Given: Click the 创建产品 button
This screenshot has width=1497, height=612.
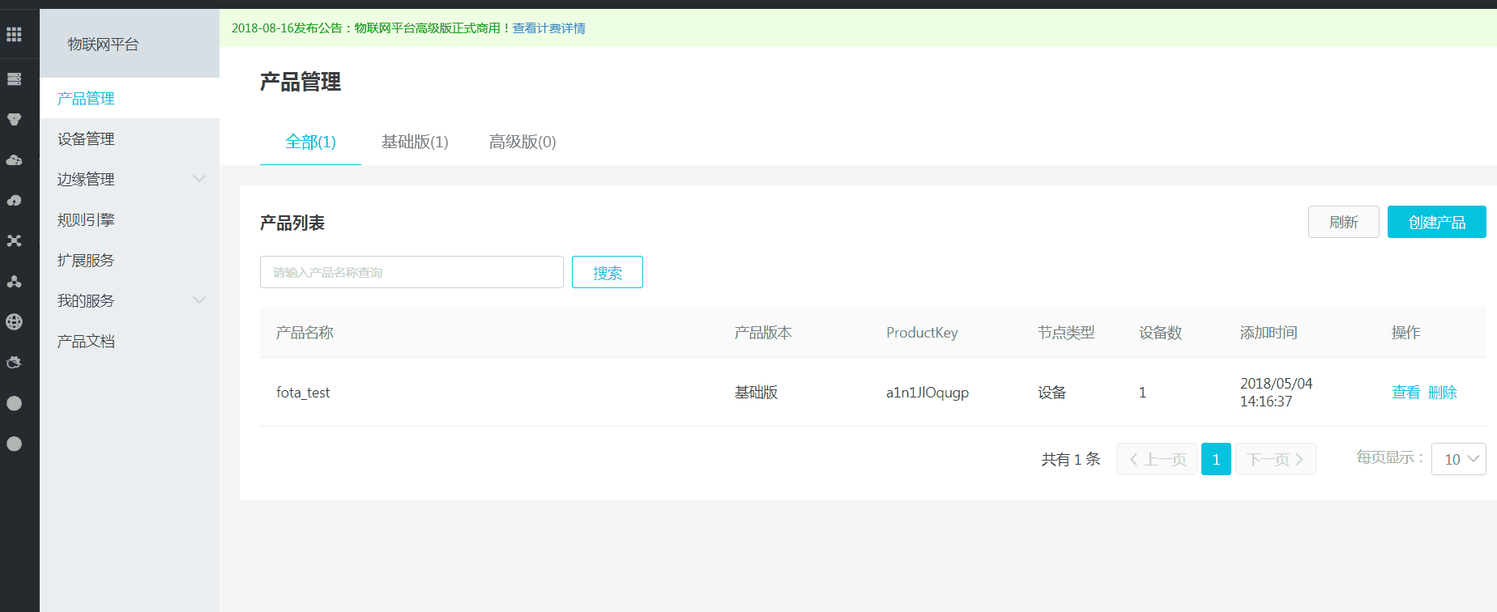Looking at the screenshot, I should [1436, 222].
